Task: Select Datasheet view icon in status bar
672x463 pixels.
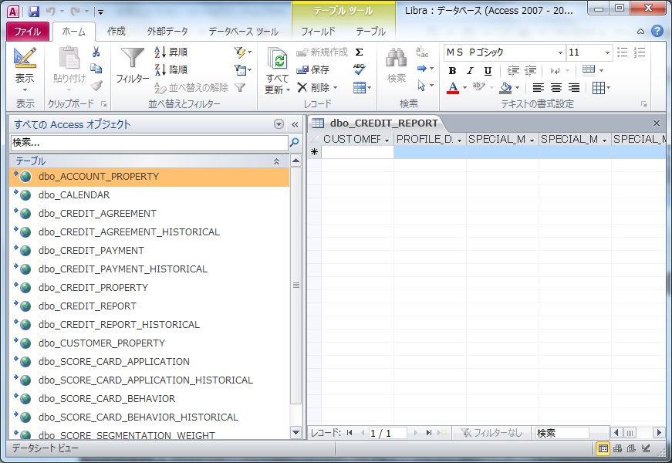Action: 603,448
